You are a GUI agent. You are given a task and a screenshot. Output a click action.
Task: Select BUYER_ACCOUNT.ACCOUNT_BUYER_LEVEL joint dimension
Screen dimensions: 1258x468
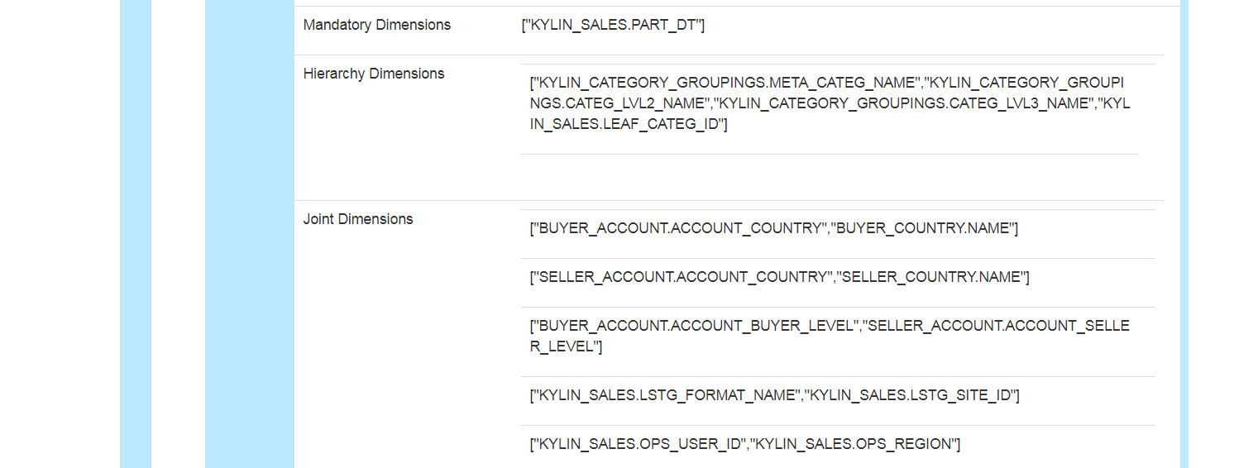coord(696,326)
